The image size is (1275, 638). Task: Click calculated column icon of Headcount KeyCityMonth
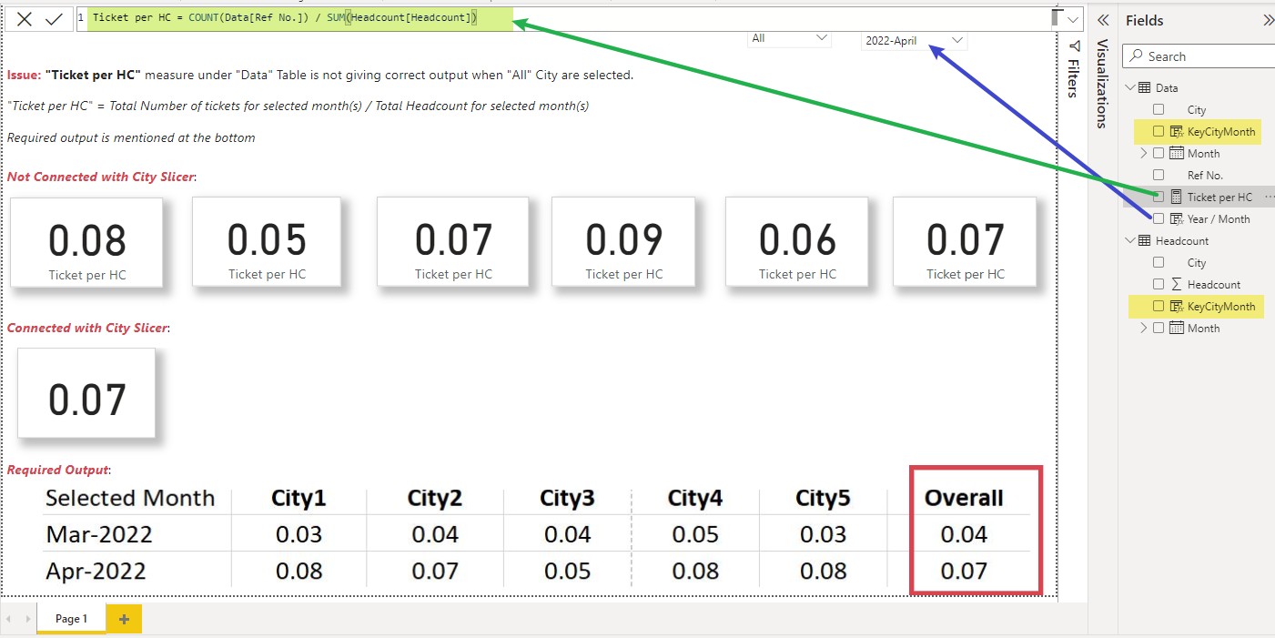pyautogui.click(x=1176, y=307)
